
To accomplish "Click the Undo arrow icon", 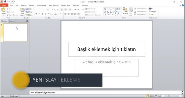I will pos(8,2).
